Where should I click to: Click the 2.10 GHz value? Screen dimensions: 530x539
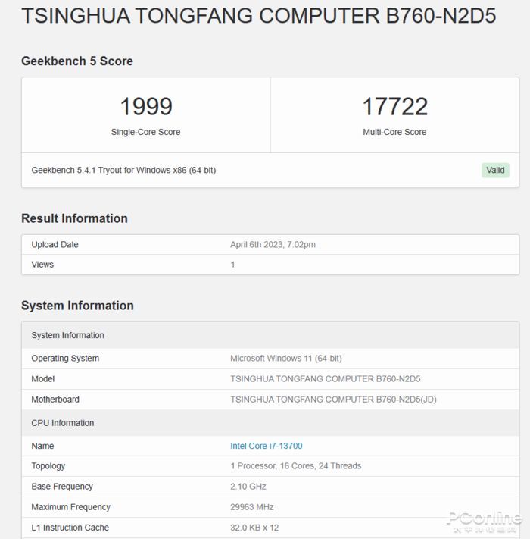248,487
